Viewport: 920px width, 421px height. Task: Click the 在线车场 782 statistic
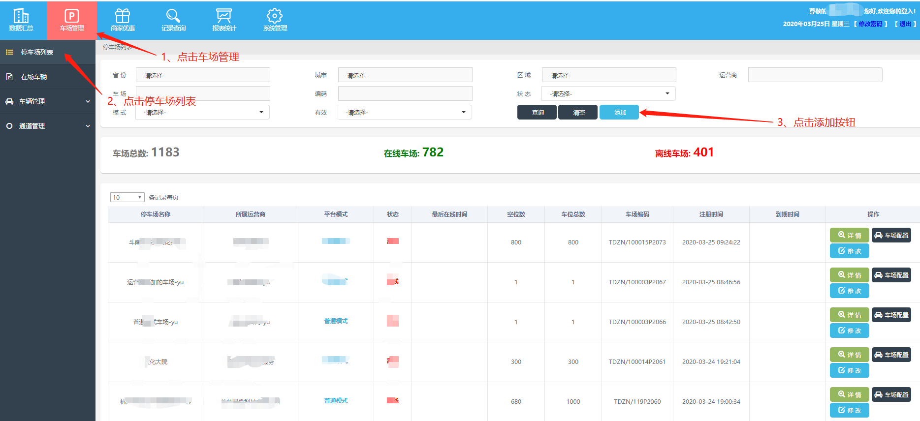pos(413,152)
